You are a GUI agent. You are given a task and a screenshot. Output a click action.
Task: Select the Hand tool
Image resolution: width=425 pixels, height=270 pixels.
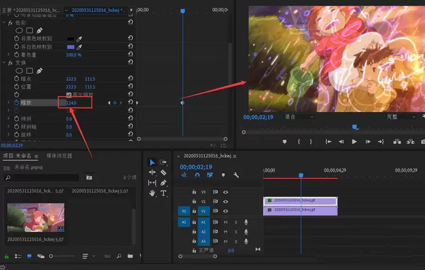pos(152,193)
